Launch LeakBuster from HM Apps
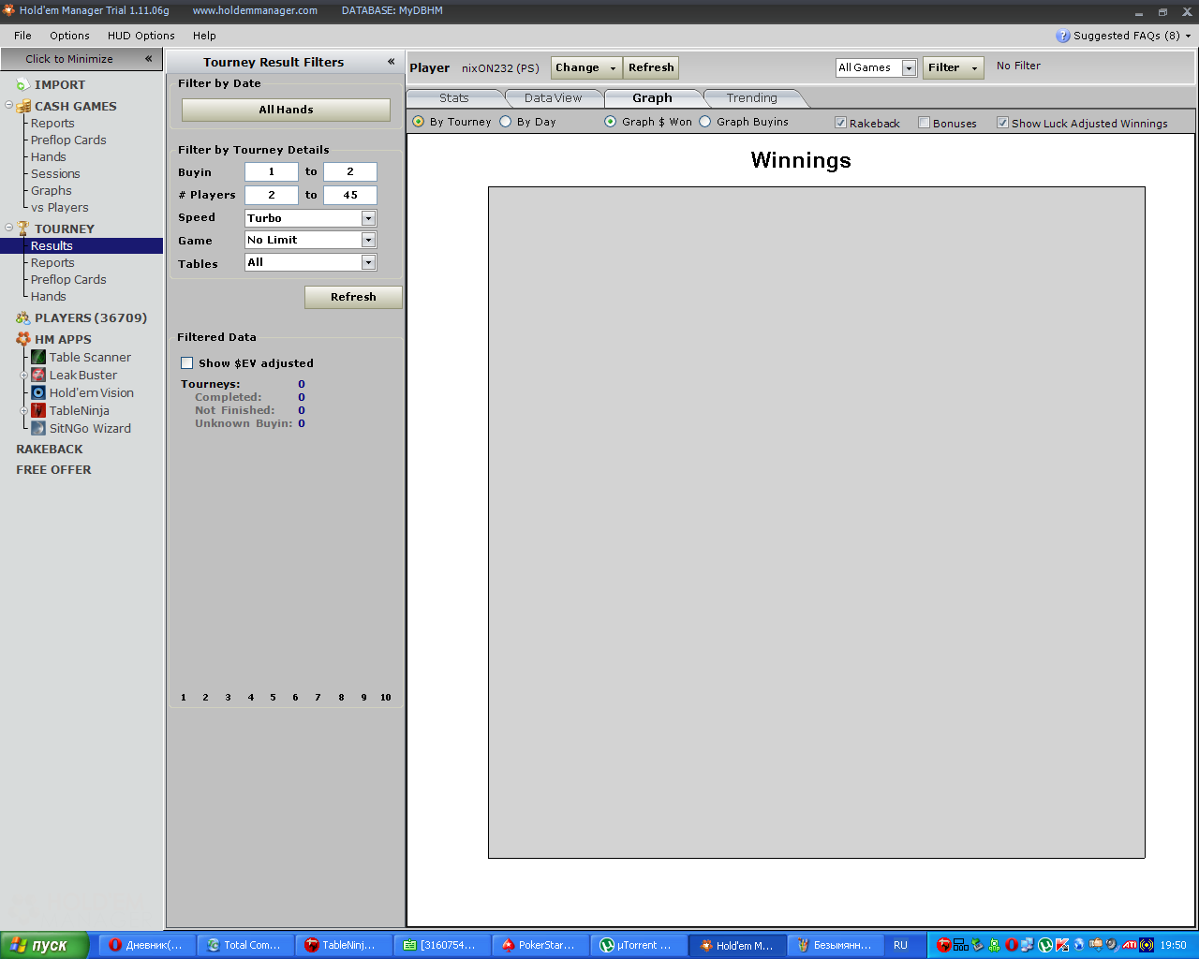Screen dimensions: 1199x959 [x=38, y=375]
